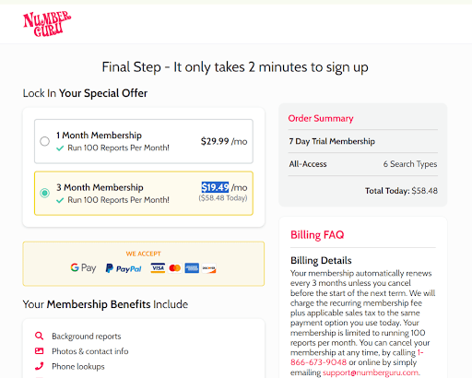Click the Order Summary heading
The image size is (472, 378).
click(321, 118)
